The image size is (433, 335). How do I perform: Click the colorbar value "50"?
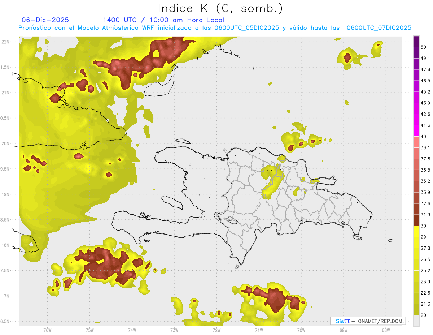(424, 47)
